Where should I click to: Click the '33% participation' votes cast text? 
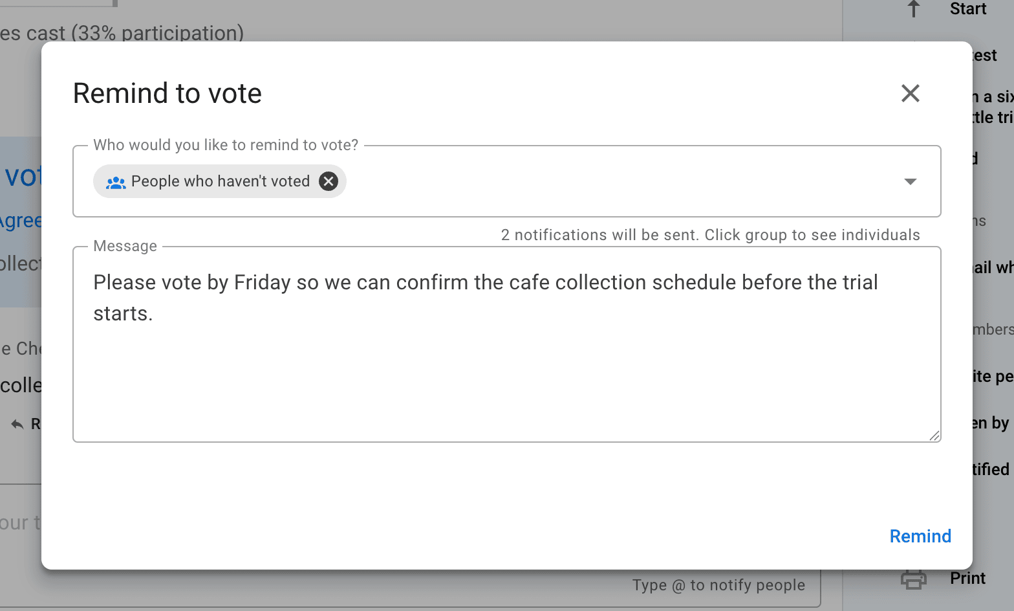point(122,33)
